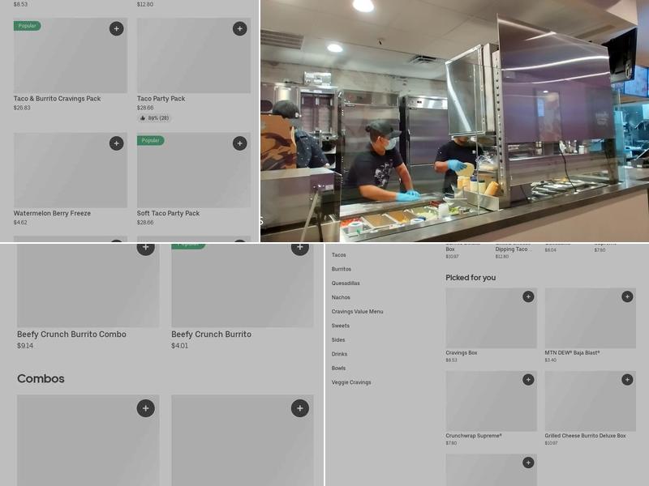Open Watermelon Berry Freeze item name
Screen dimensions: 649x486
[52, 213]
